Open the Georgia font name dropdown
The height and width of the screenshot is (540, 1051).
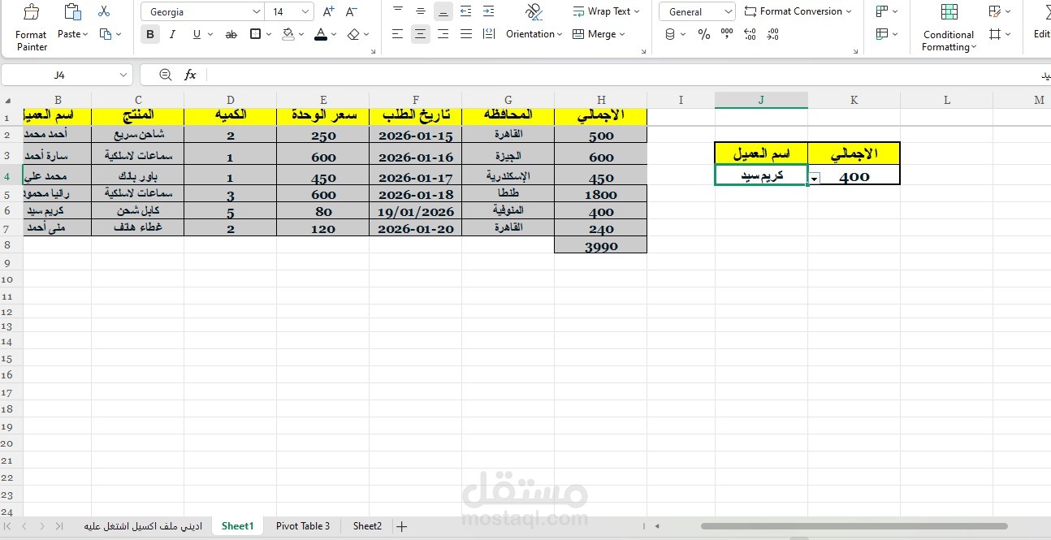tap(257, 12)
